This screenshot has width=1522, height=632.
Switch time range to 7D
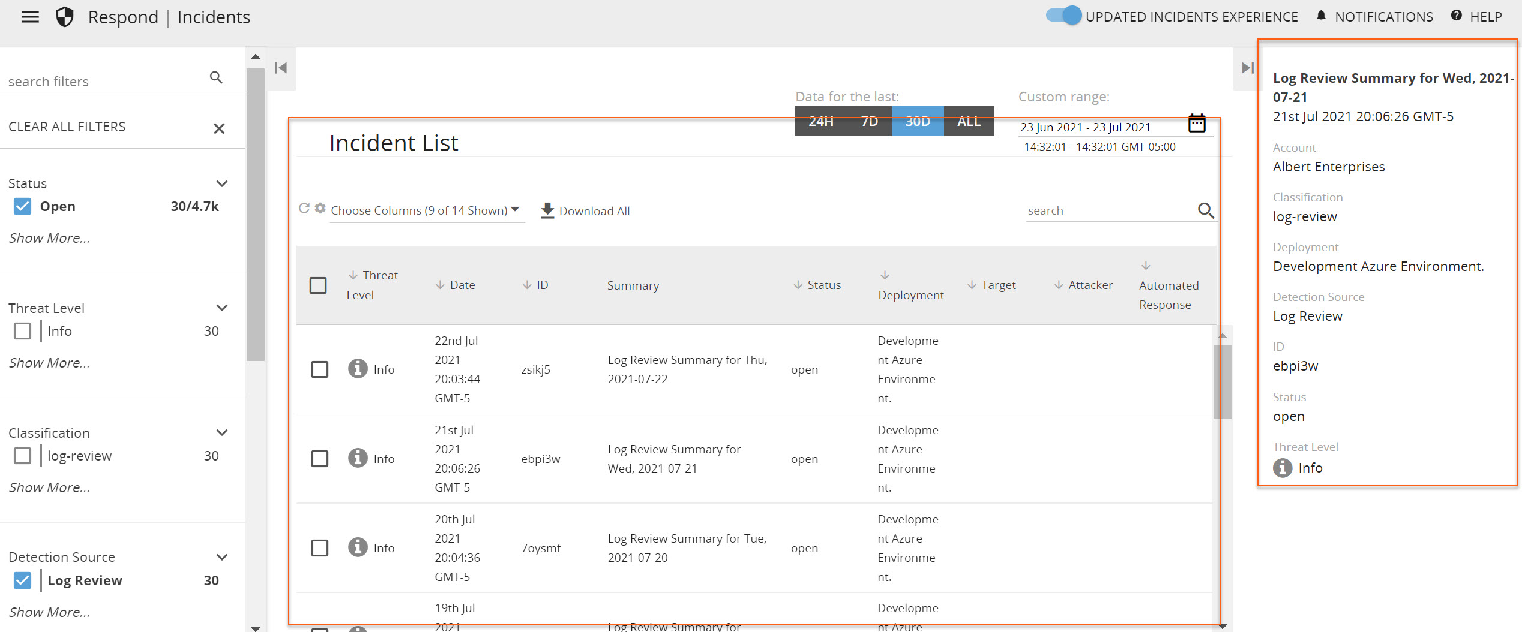(869, 122)
